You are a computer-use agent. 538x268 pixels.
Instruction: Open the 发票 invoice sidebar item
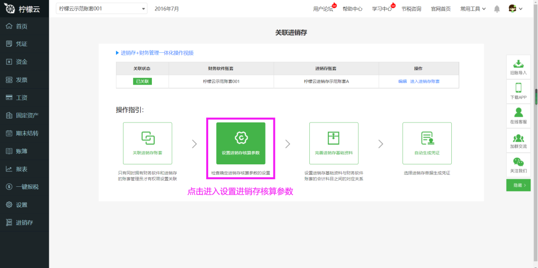(x=24, y=80)
